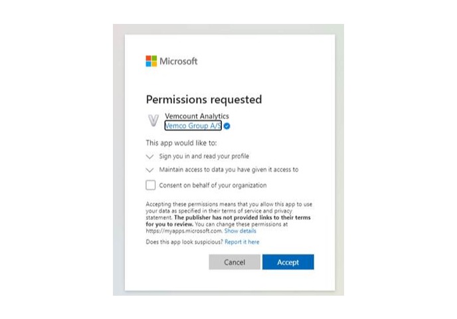Expand the sign-in and read profile chevron
Image resolution: width=457 pixels, height=319 pixels.
pyautogui.click(x=149, y=157)
